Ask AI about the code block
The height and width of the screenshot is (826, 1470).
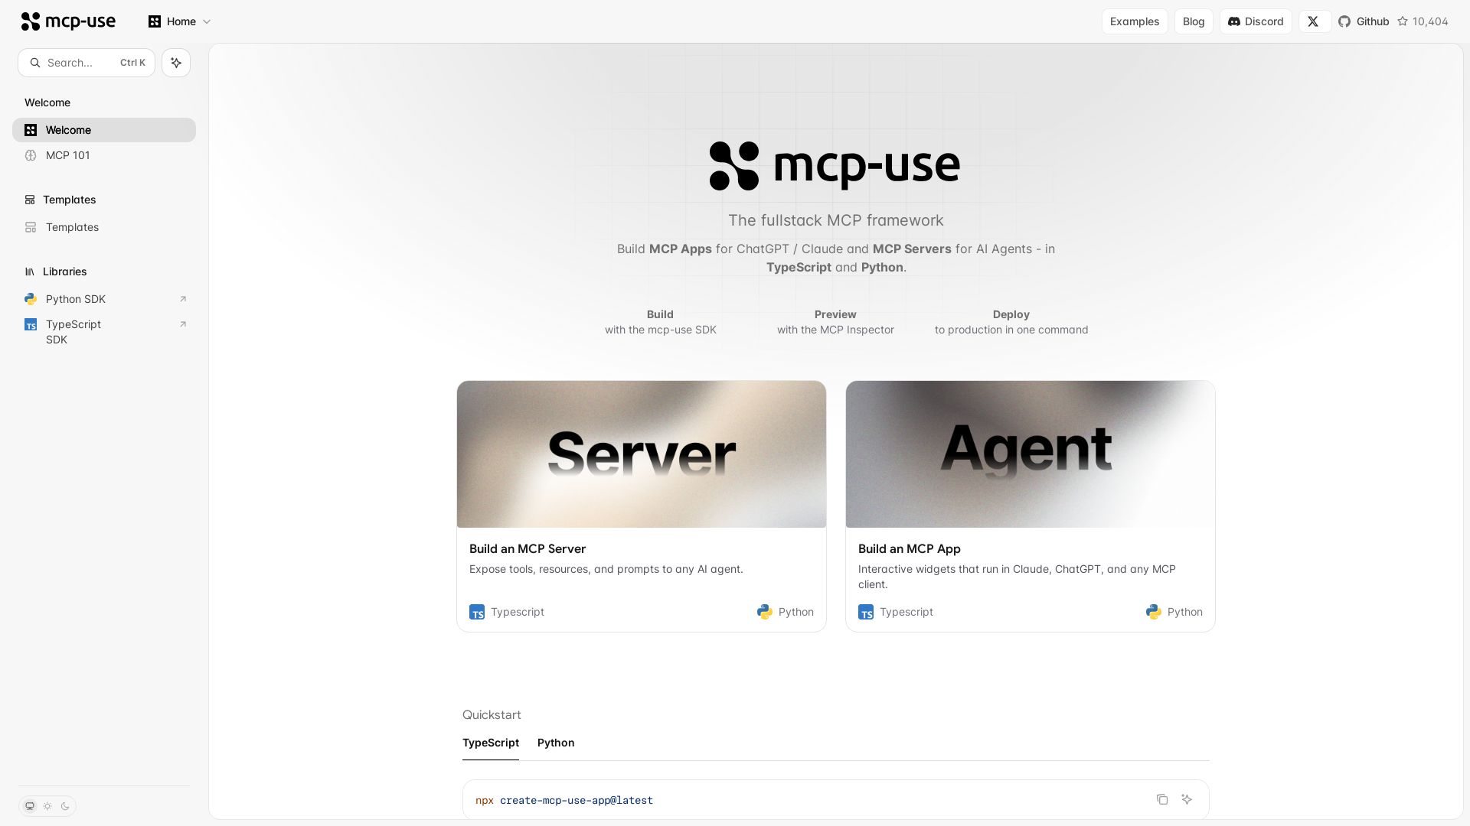coord(1187,799)
